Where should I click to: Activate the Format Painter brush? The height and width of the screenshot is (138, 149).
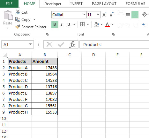(x=18, y=27)
